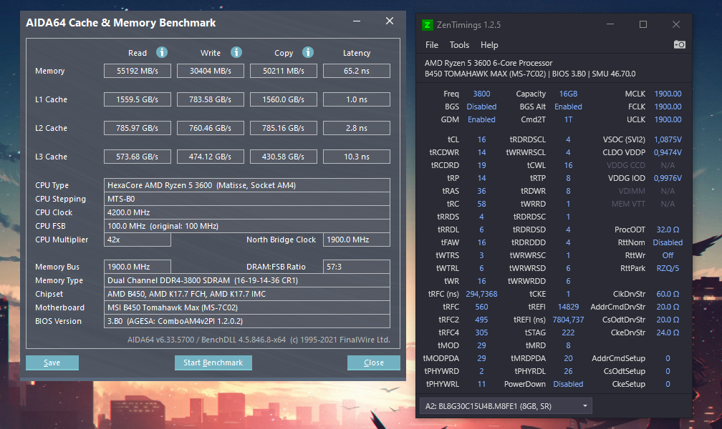This screenshot has height=429, width=722.
Task: Maximize the ZenTimings window
Action: pyautogui.click(x=643, y=24)
